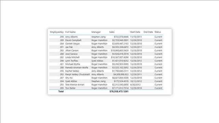This screenshot has width=219, height=123.
Task: Select the Ranjit Varkey Chudukatil name cell
Action: pos(78,74)
